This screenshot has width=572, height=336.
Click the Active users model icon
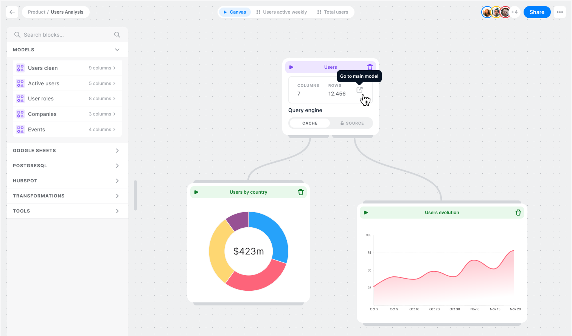point(20,83)
